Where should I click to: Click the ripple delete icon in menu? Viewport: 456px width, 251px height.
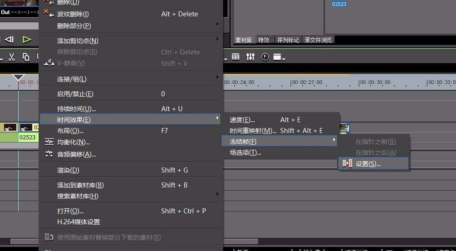tap(49, 13)
